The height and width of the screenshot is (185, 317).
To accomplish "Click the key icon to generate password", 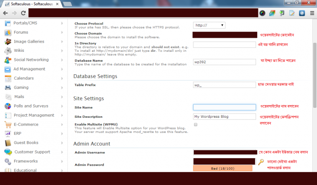I will tap(261, 162).
